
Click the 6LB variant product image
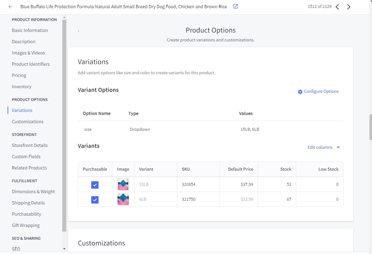coord(123,199)
